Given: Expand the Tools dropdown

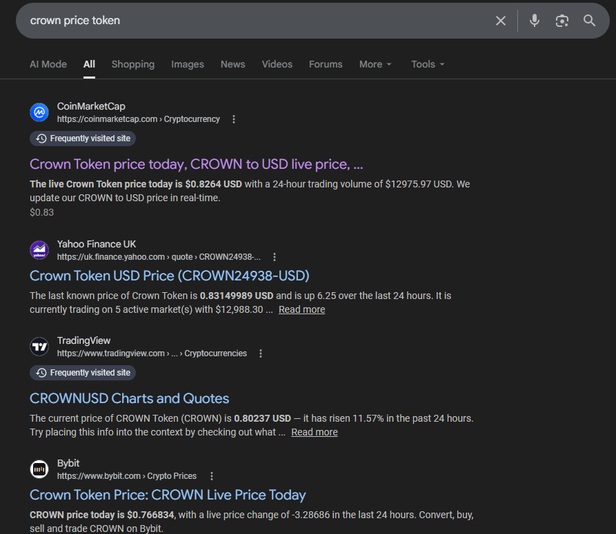Looking at the screenshot, I should (428, 64).
